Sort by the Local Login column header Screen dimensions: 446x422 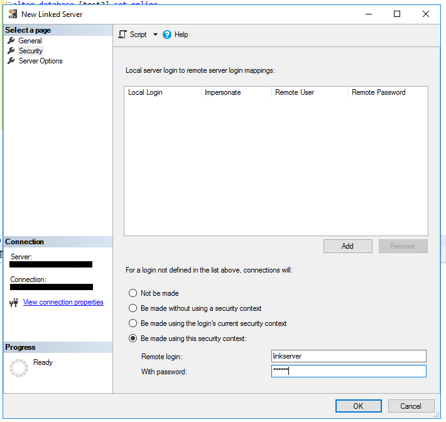tap(163, 92)
